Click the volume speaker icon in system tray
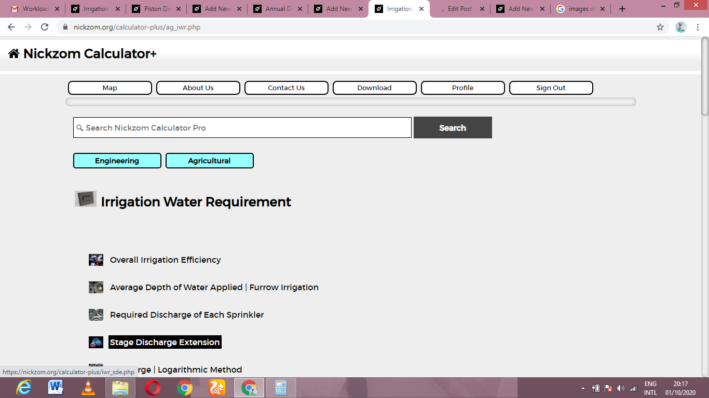The height and width of the screenshot is (398, 709). click(x=621, y=388)
